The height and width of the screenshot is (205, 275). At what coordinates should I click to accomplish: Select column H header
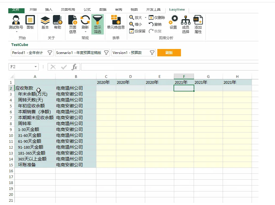237,76
